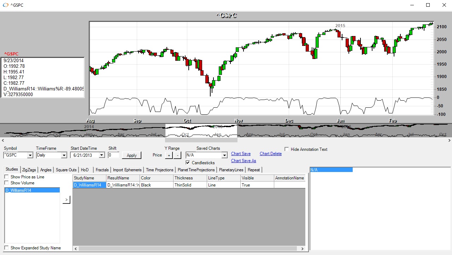Enable Show Price as Line checkbox

tap(7, 177)
